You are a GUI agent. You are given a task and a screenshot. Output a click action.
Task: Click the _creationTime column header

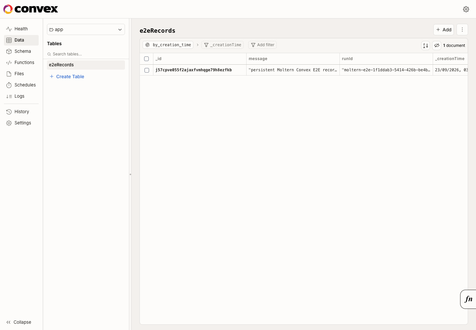tap(450, 59)
